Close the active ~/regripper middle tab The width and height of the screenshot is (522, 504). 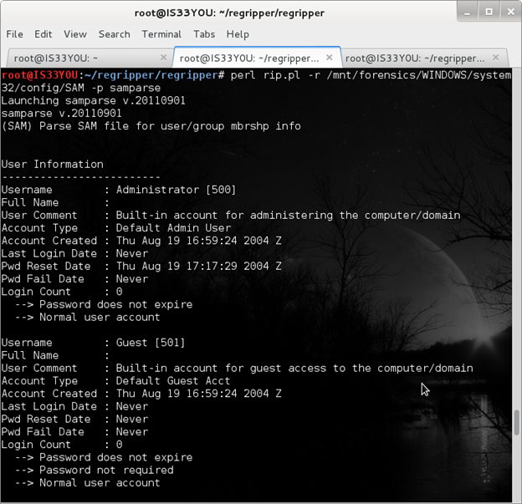coord(329,59)
